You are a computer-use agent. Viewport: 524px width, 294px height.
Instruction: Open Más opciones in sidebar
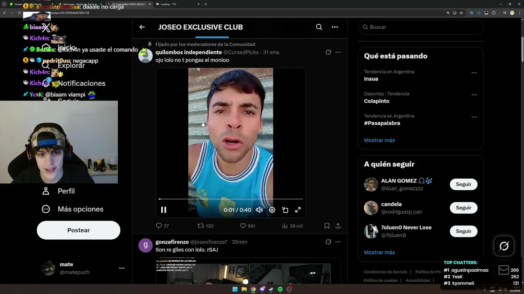coord(72,209)
